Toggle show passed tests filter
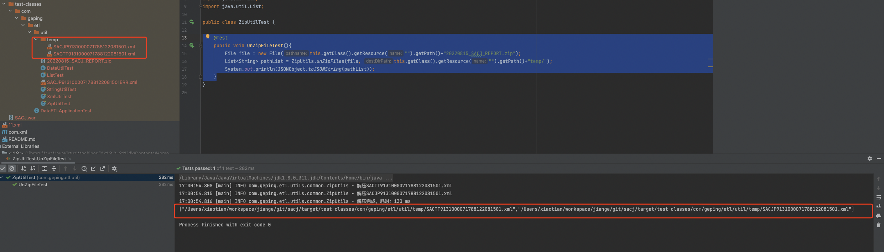The image size is (884, 252). [x=3, y=168]
